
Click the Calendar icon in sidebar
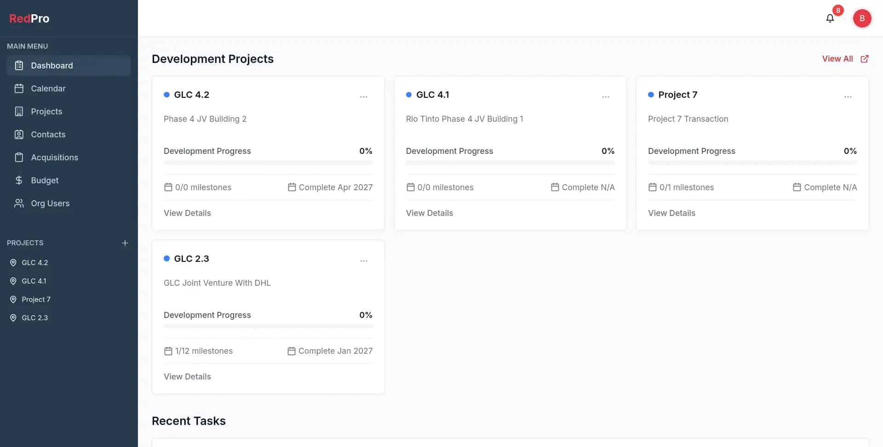coord(19,89)
